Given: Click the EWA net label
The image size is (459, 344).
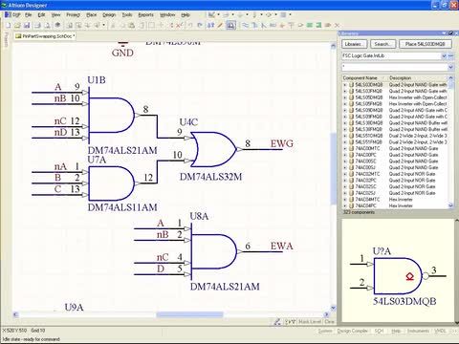Looking at the screenshot, I should [x=282, y=246].
